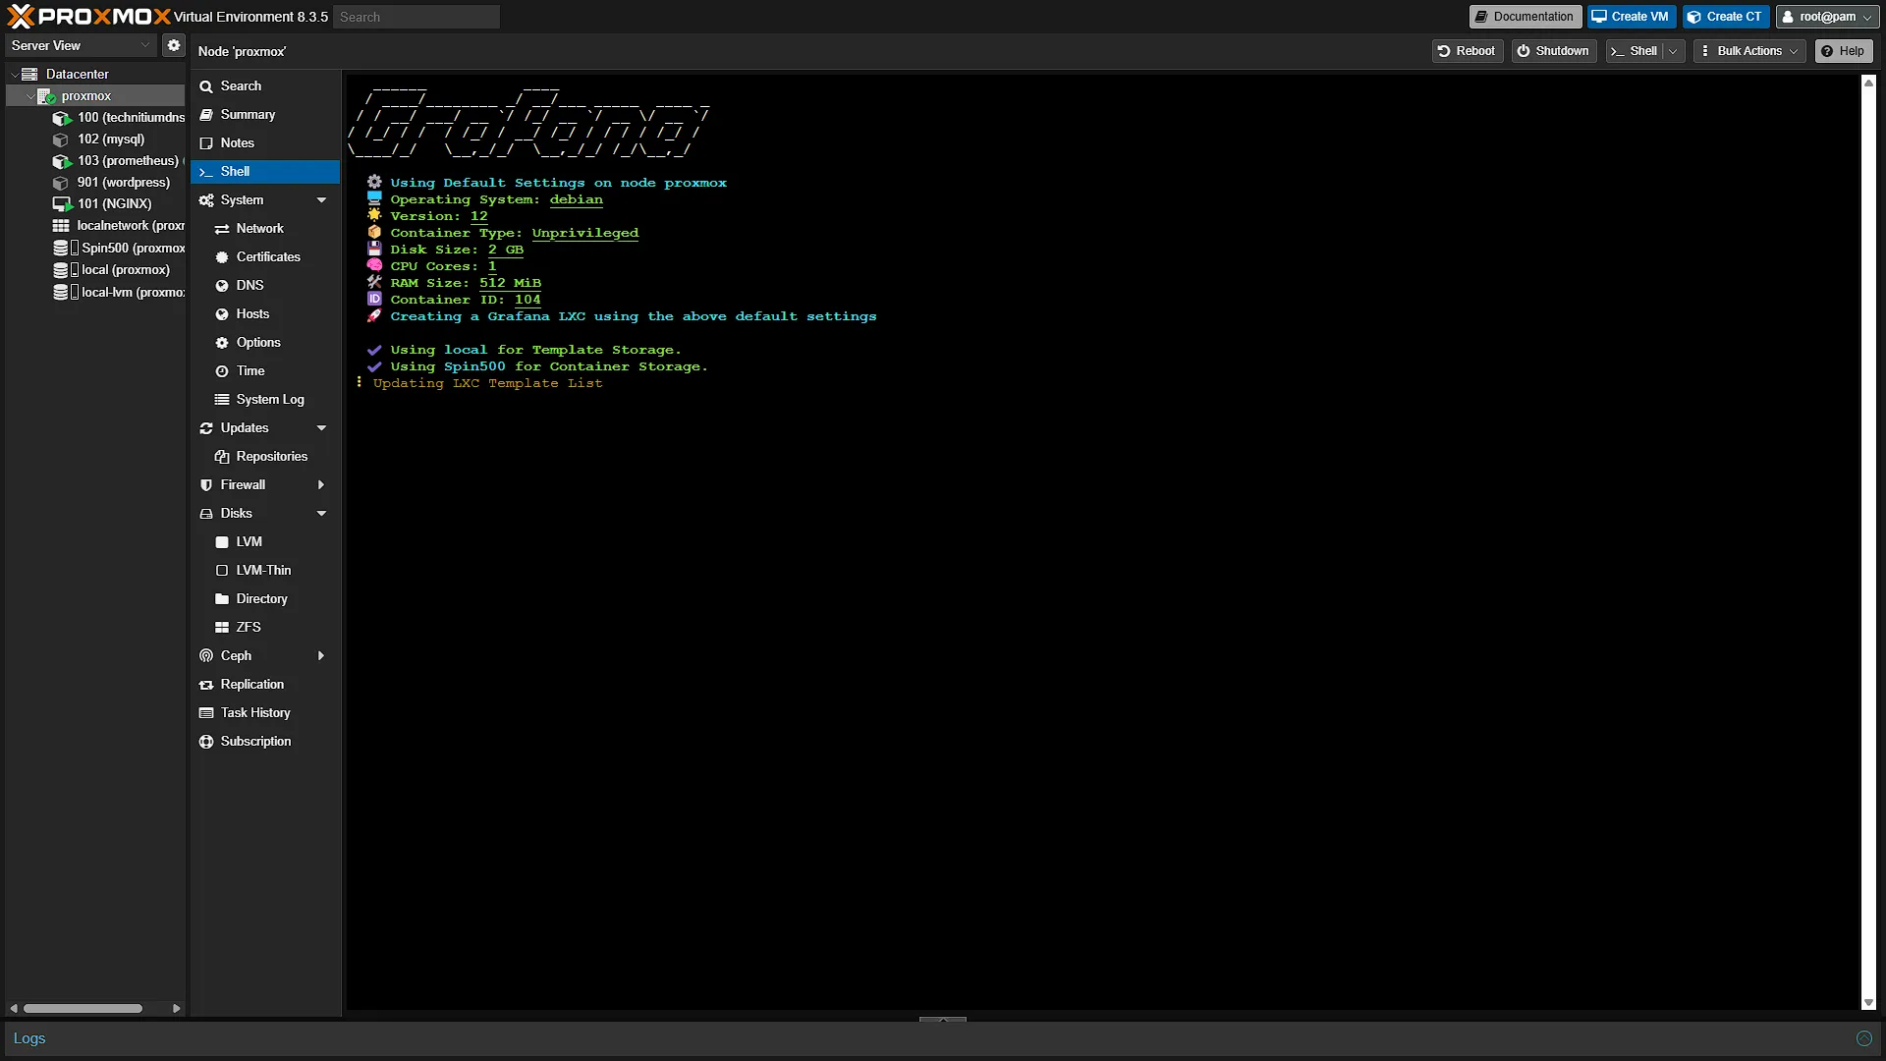The height and width of the screenshot is (1061, 1886).
Task: Click the Shutdown button
Action: (1553, 51)
